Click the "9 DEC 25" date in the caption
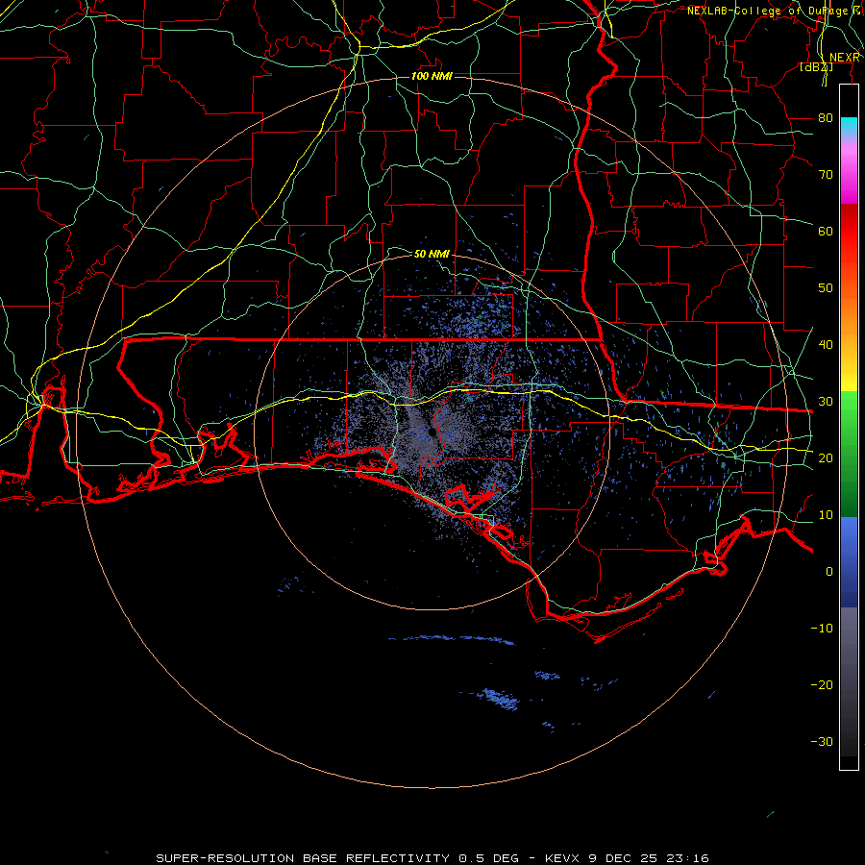865x865 pixels. [623, 858]
